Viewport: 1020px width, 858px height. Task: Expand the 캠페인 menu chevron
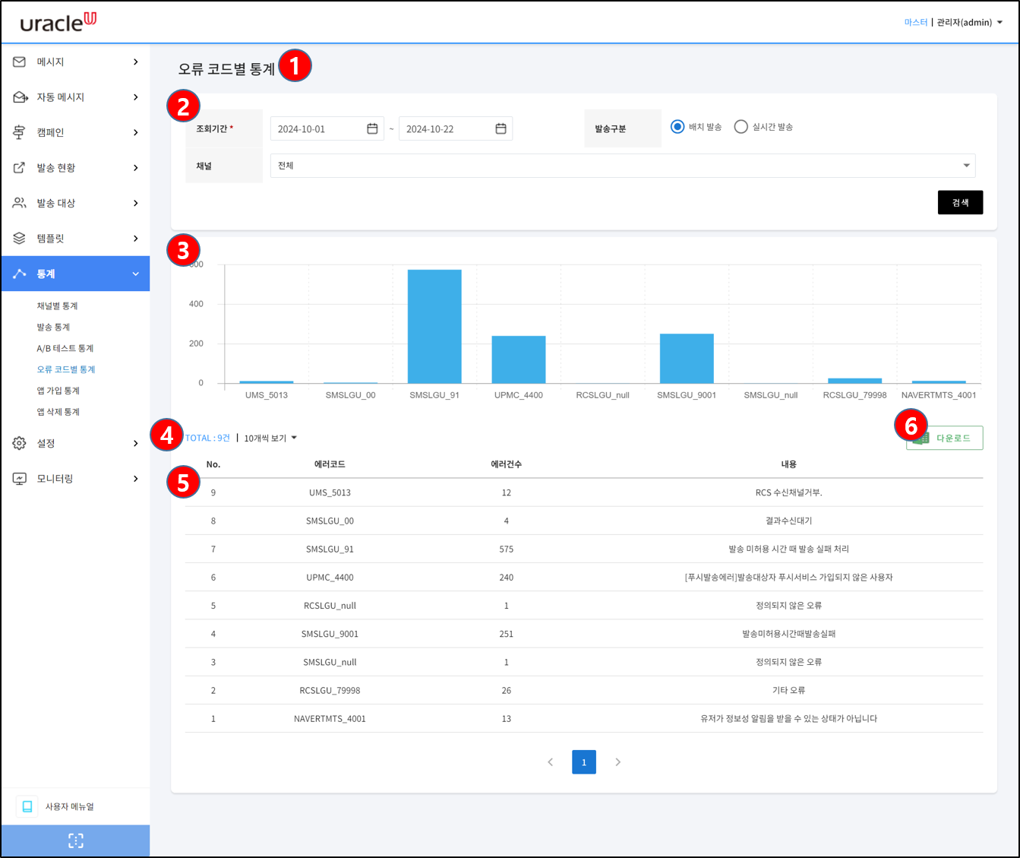pyautogui.click(x=136, y=132)
